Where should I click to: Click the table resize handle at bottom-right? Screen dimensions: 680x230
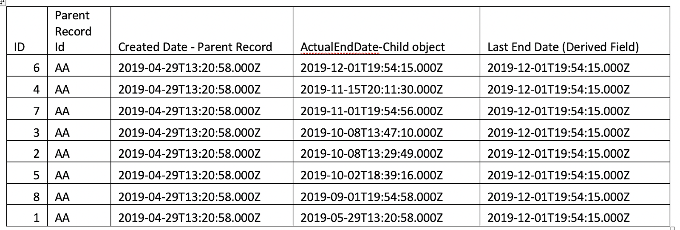(672, 228)
